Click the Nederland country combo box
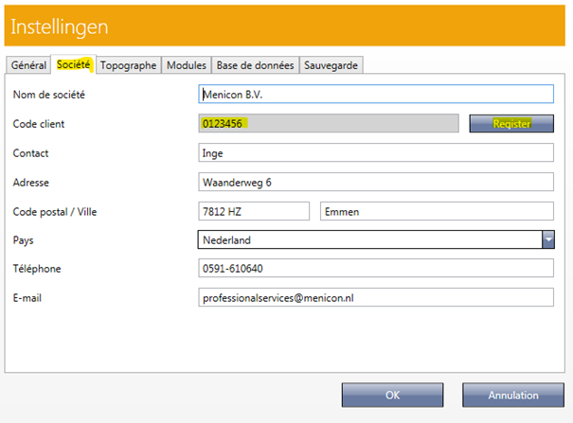The height and width of the screenshot is (423, 573). click(368, 240)
